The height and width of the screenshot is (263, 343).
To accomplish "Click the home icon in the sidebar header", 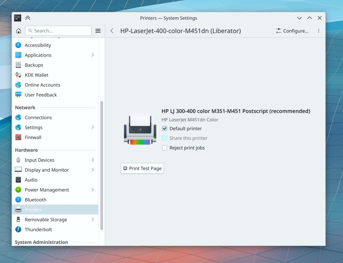I will (18, 31).
